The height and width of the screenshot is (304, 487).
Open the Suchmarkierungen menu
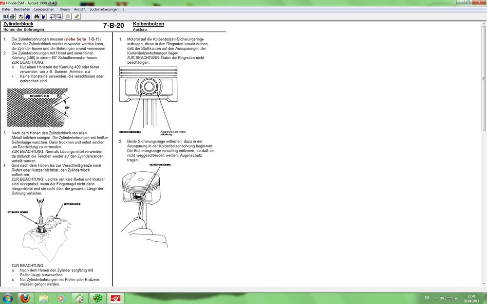[x=104, y=9]
